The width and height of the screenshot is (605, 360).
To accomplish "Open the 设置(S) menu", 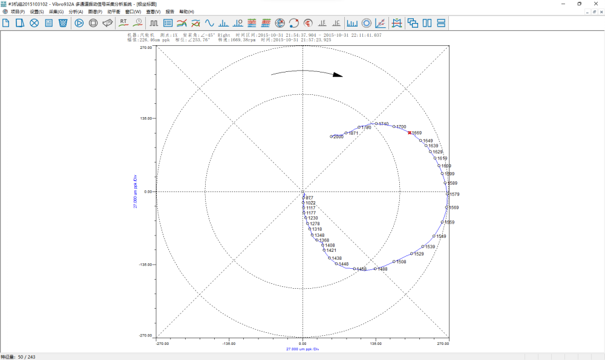I will pyautogui.click(x=37, y=12).
